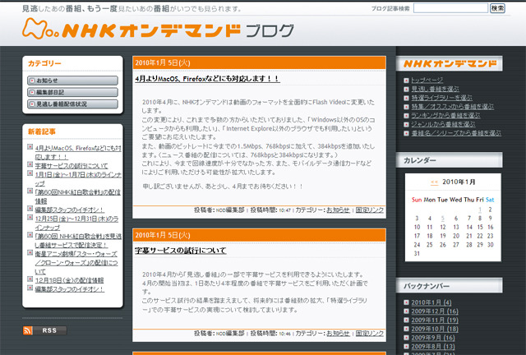Open recent post 1月1日(金)～1月7日(木)のラインナップ
Image resolution: width=526 pixels, height=355 pixels.
[x=78, y=179]
